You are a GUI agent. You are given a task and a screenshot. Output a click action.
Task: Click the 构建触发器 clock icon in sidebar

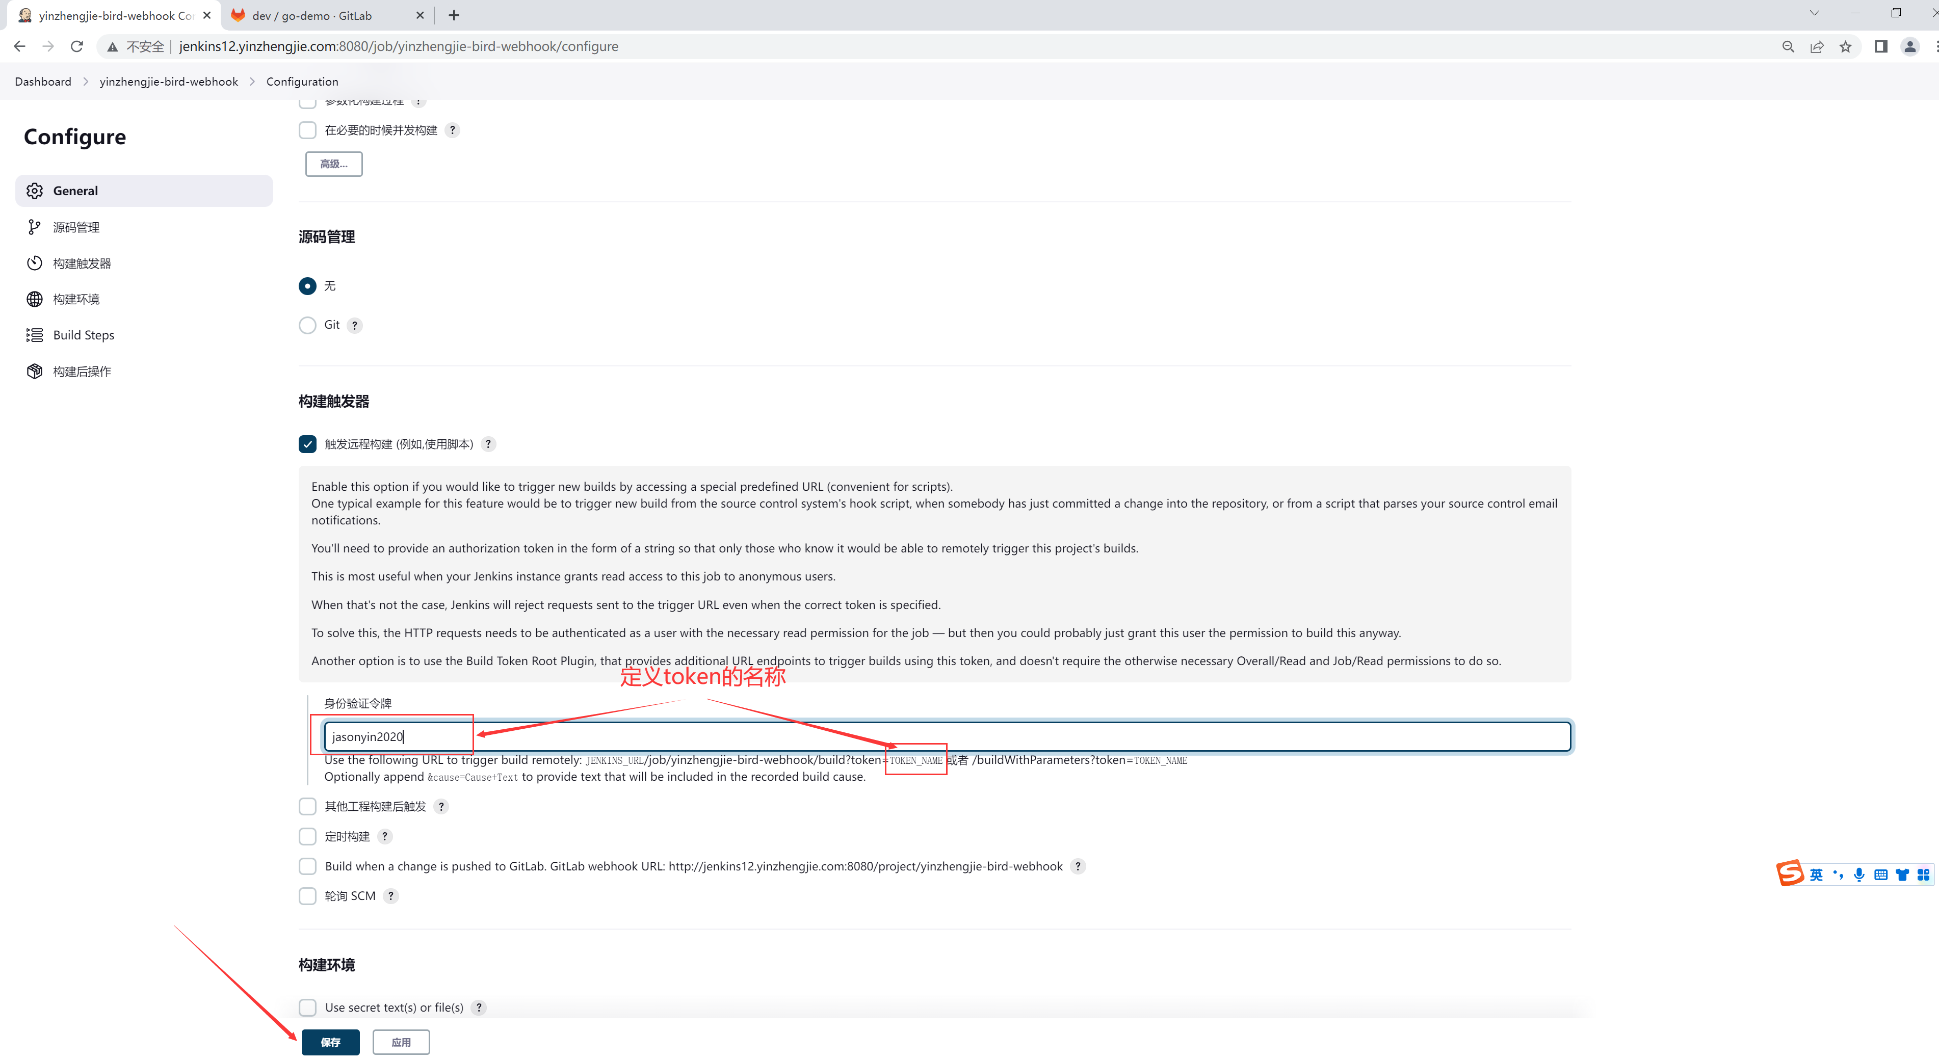pyautogui.click(x=35, y=263)
